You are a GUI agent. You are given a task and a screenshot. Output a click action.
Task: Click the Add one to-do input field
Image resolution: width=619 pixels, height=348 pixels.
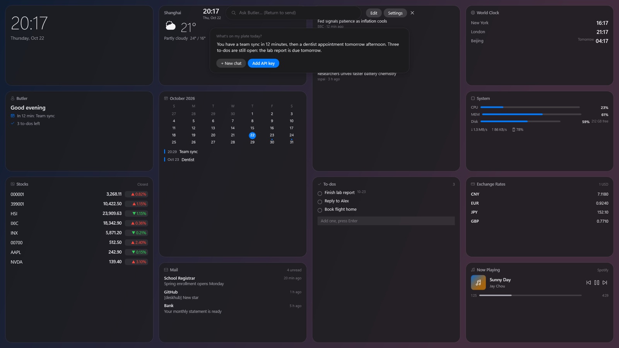(386, 221)
